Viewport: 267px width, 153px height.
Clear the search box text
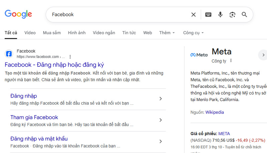click(x=194, y=15)
